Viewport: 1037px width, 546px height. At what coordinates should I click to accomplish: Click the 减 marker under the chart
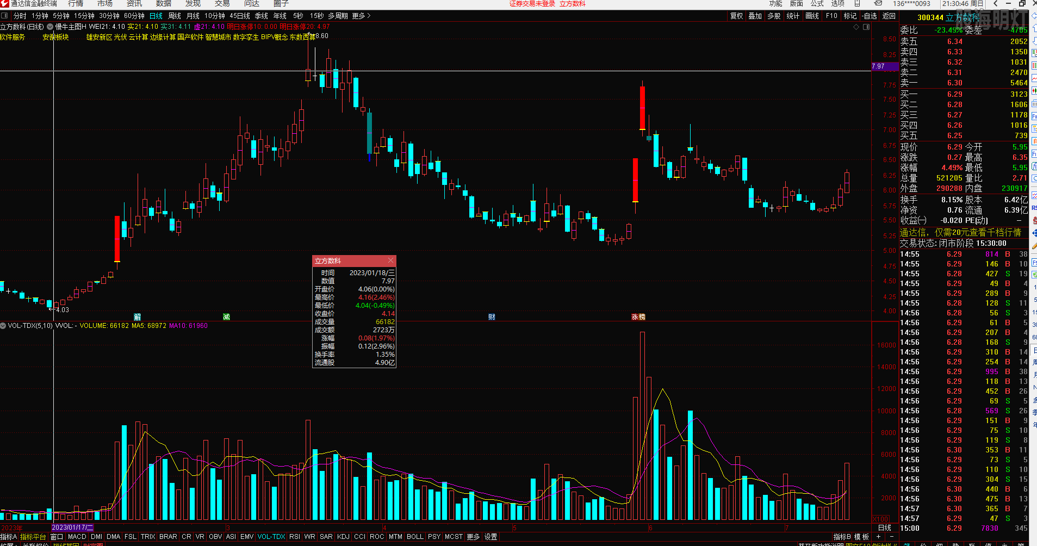coord(226,317)
